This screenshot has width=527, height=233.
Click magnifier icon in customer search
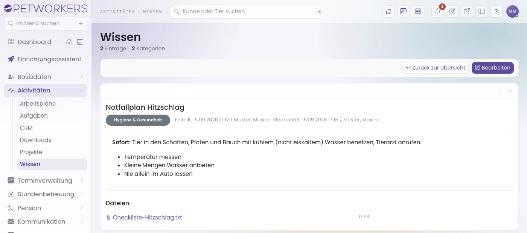click(176, 12)
